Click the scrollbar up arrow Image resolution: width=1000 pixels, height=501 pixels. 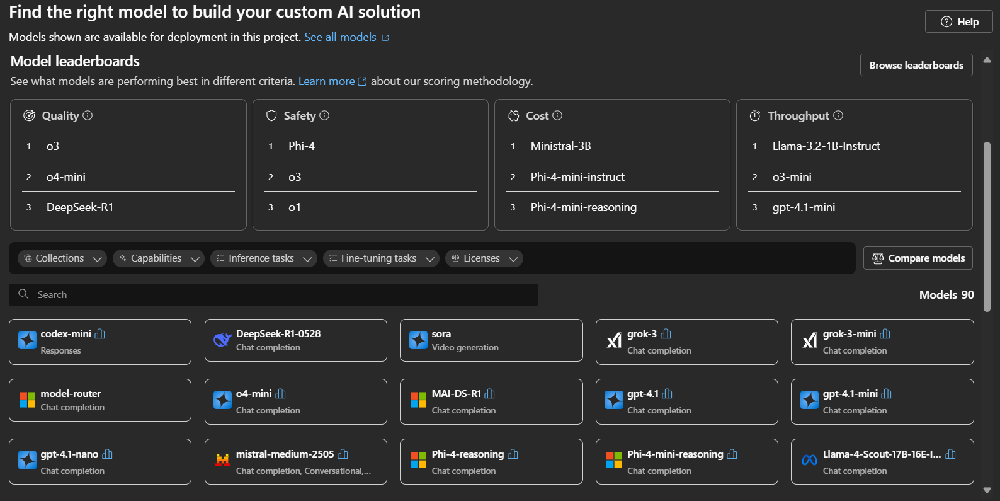click(x=987, y=60)
